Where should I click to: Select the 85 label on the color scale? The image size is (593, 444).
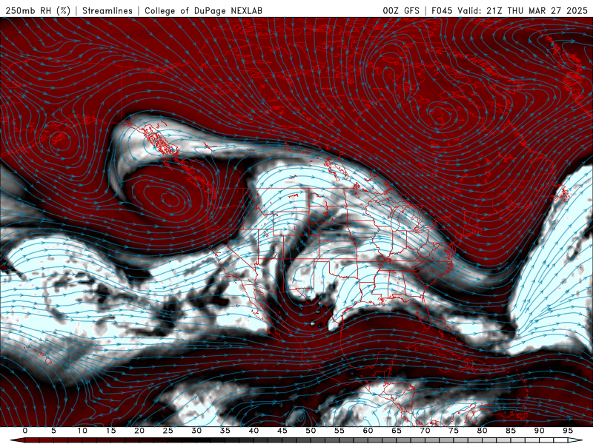(x=511, y=431)
